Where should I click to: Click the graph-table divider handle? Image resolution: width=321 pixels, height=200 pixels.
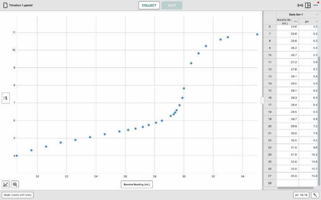[x=263, y=100]
